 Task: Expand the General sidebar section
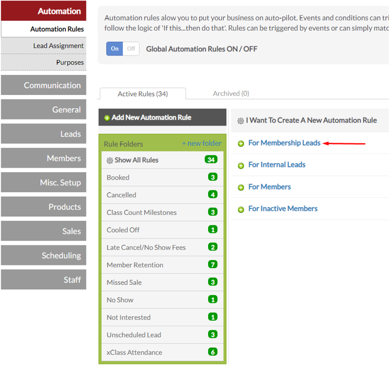(44, 109)
